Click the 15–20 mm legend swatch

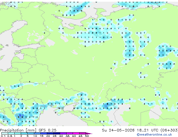[44, 133]
